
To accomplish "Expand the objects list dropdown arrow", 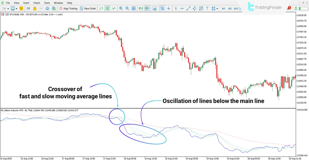I will [x=217, y=8].
